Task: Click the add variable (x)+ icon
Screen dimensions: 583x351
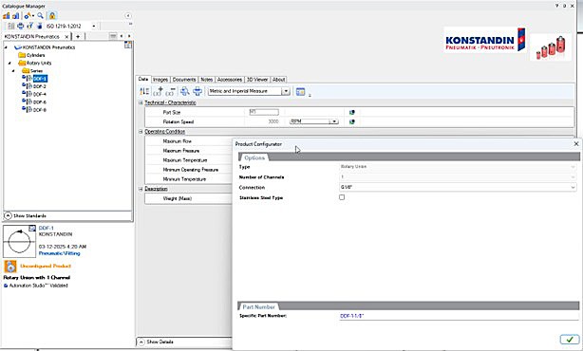Action: 159,91
